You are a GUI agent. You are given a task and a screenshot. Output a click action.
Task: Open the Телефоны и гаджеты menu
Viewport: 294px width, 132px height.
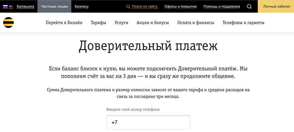pos(243,23)
